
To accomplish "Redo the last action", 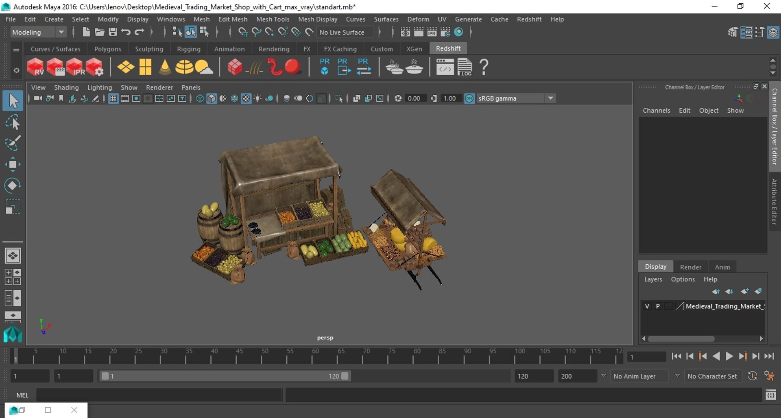I will (x=139, y=32).
